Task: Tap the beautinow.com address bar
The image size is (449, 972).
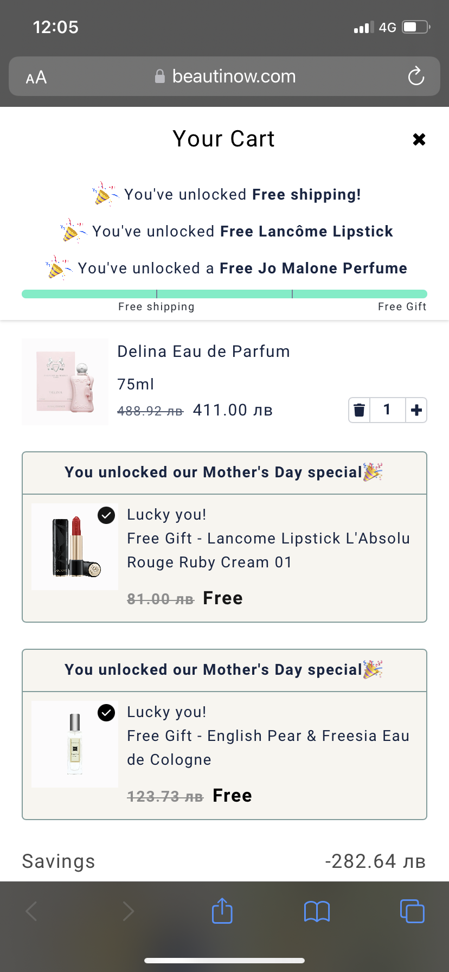Action: coord(224,76)
